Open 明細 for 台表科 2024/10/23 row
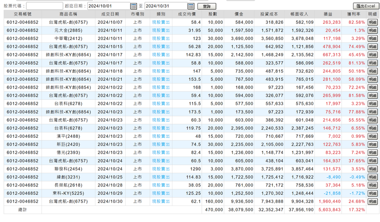The width and height of the screenshot is (380, 222). click(x=373, y=128)
